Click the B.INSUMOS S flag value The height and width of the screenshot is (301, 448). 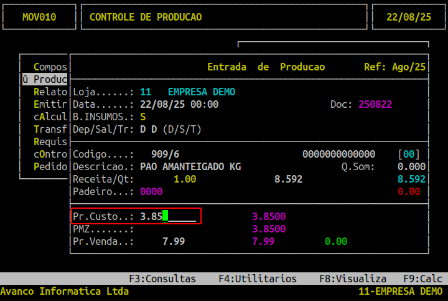tap(143, 117)
